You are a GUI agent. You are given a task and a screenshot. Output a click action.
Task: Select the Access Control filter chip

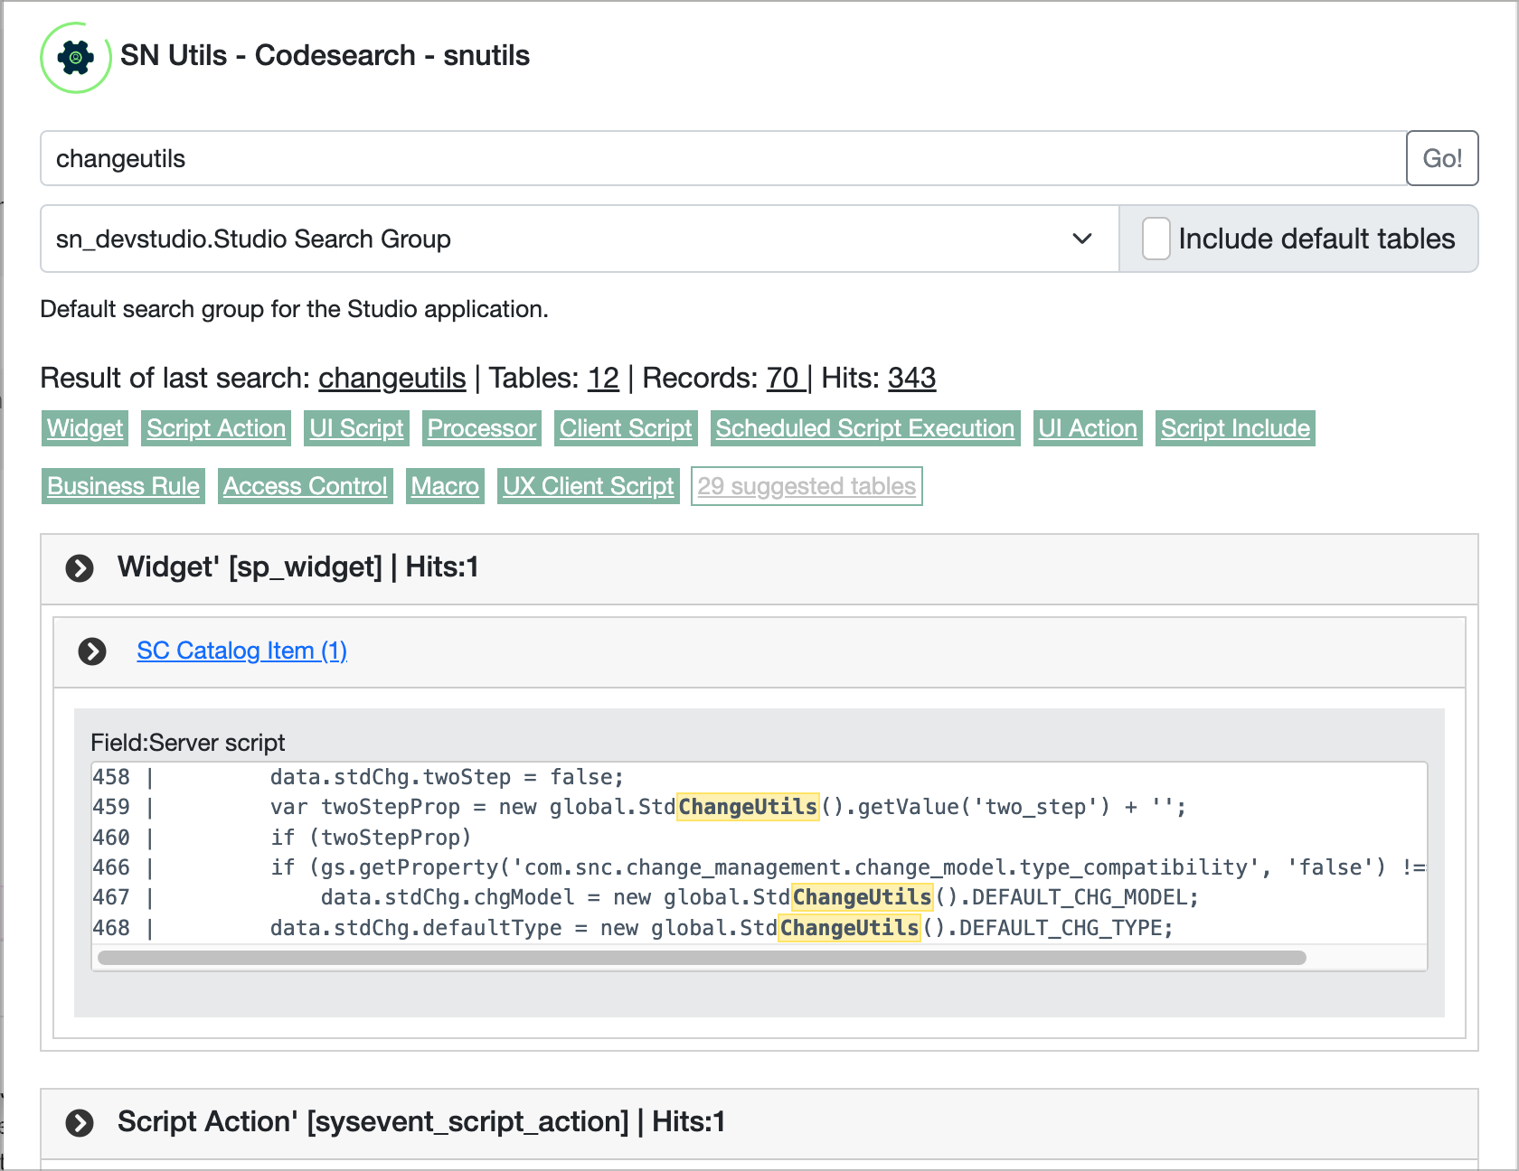coord(305,485)
